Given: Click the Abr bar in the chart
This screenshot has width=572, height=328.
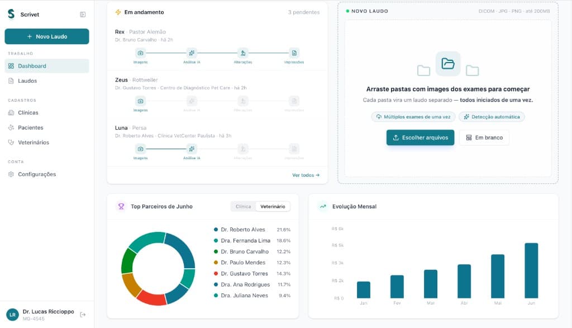Looking at the screenshot, I should (464, 281).
